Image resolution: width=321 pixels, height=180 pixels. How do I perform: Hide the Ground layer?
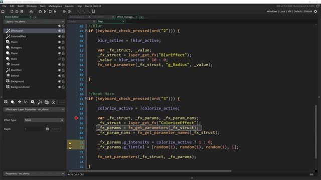point(59,64)
